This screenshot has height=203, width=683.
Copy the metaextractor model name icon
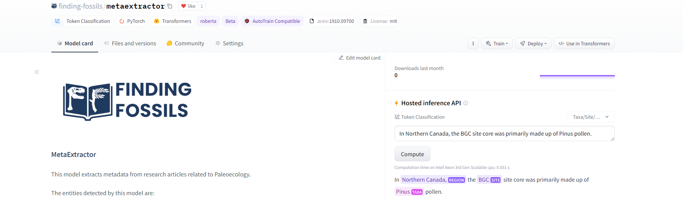click(170, 6)
